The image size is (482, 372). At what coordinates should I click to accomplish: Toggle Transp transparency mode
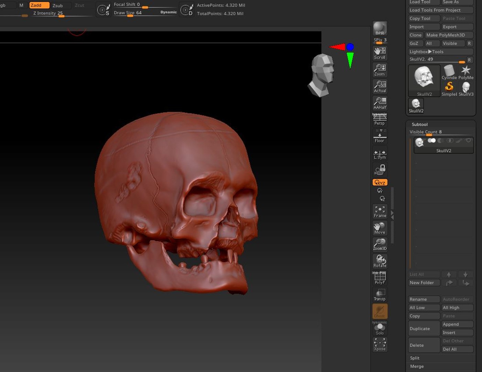click(380, 295)
